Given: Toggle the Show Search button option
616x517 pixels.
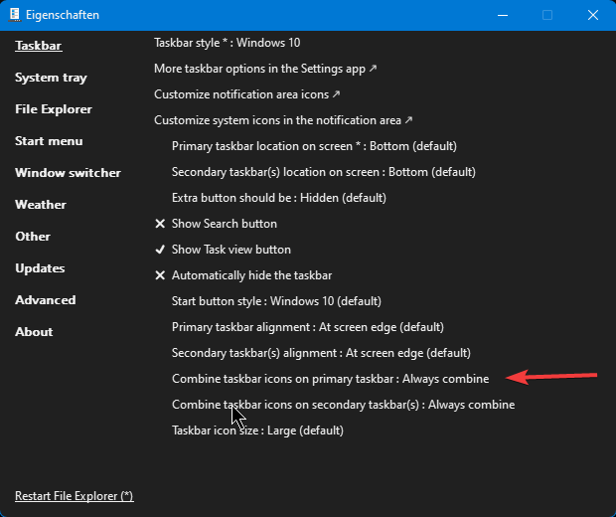Looking at the screenshot, I should click(224, 224).
